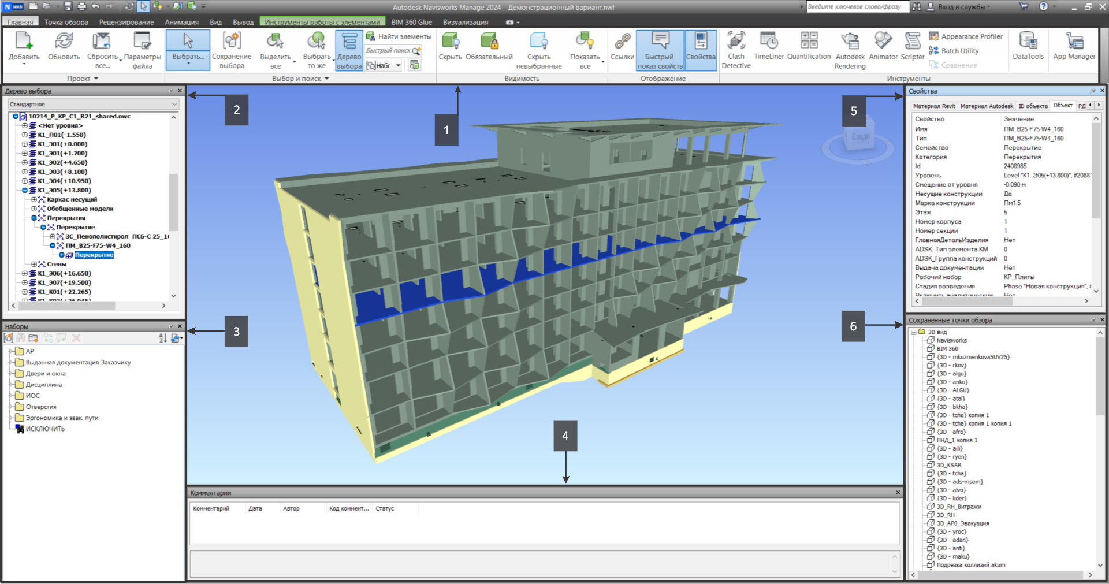
Task: Open the Scripter tool
Action: click(913, 46)
